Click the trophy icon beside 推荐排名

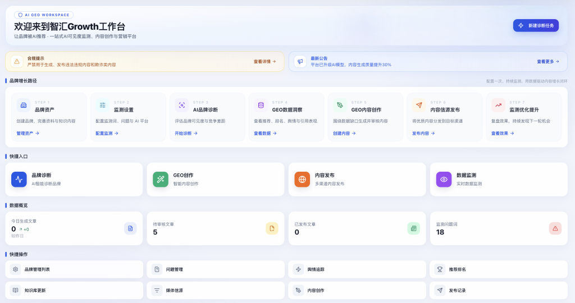tap(440, 269)
